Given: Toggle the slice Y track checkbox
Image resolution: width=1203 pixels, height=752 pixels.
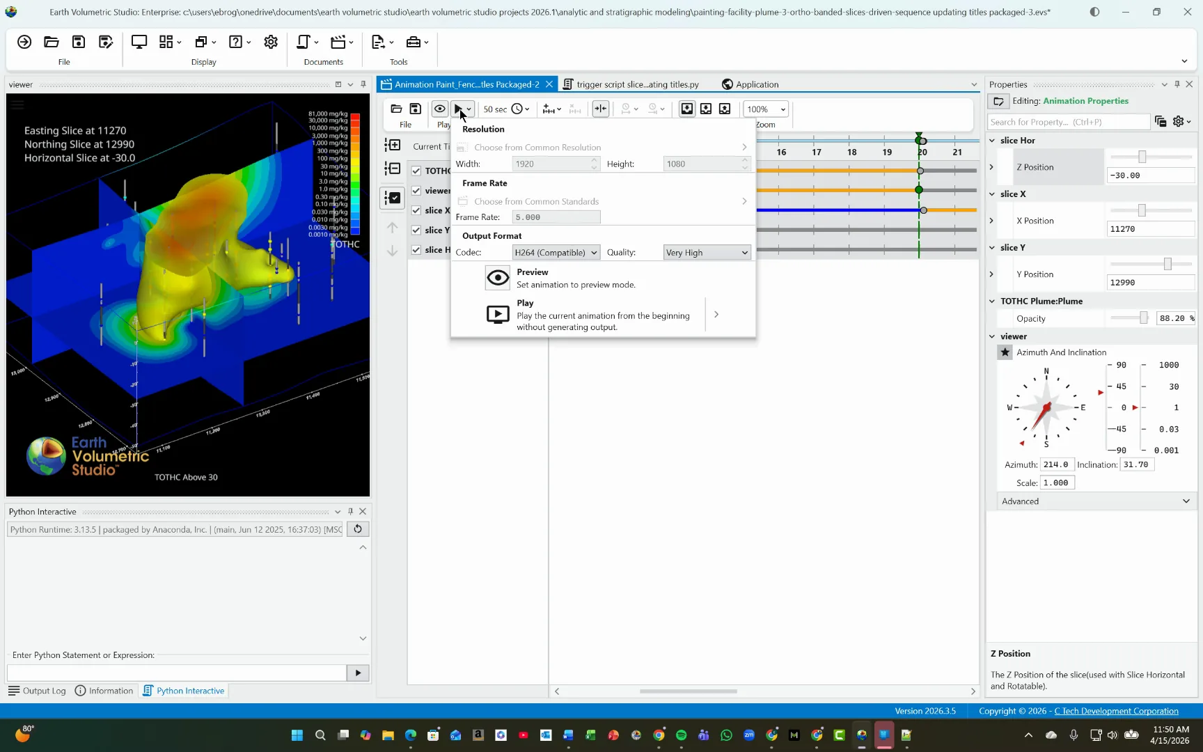Looking at the screenshot, I should (x=416, y=230).
